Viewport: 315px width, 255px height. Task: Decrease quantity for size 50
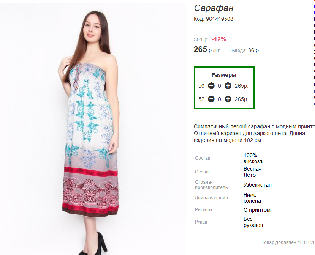[x=211, y=86]
